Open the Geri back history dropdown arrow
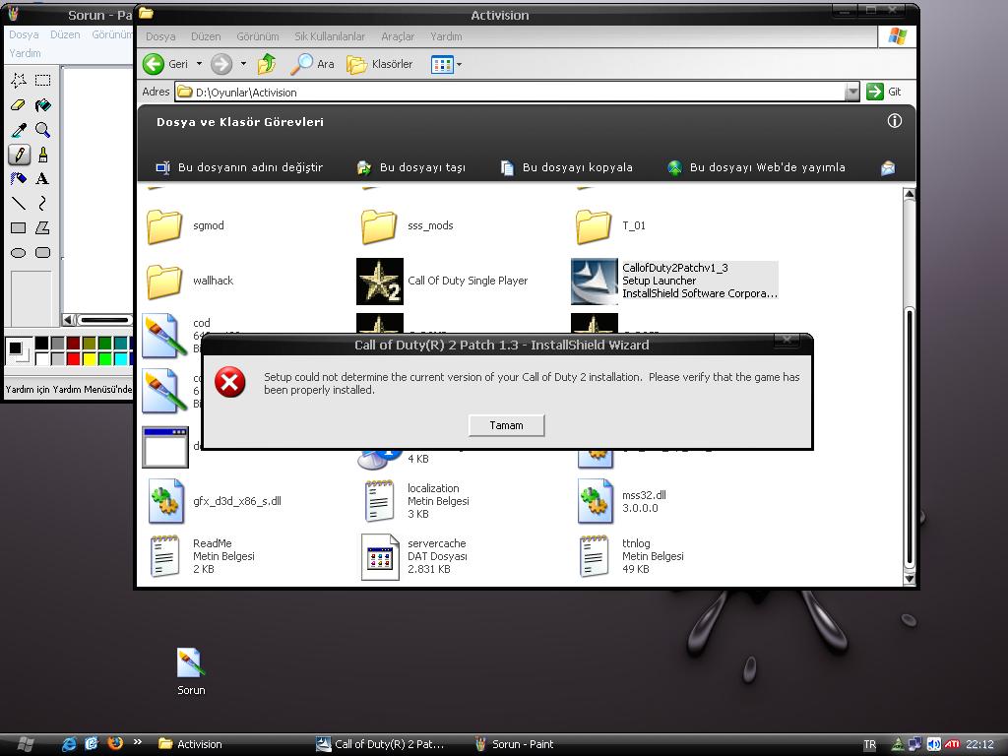This screenshot has height=756, width=1008. tap(199, 64)
